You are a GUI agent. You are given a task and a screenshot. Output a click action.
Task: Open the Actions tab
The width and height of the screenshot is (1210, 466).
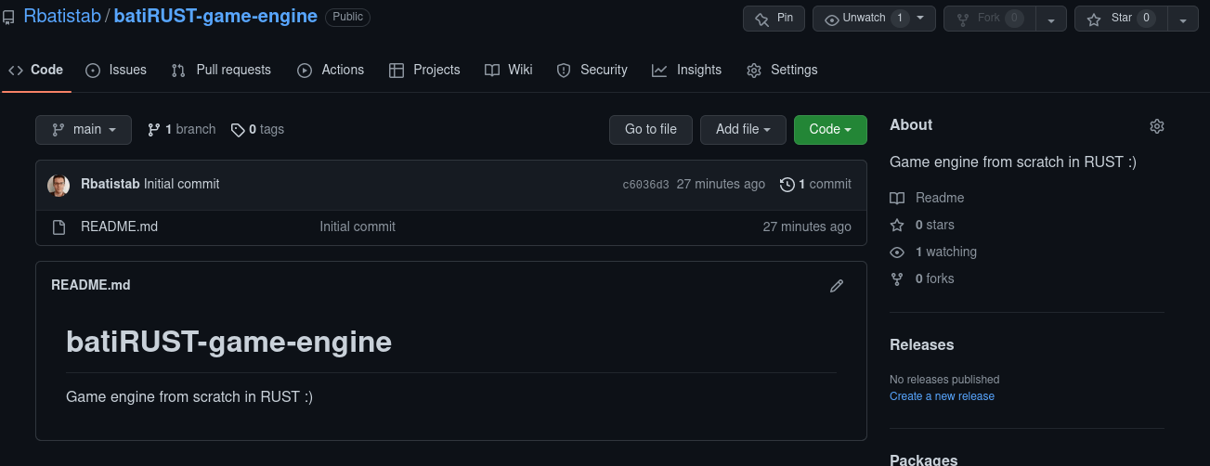coord(331,70)
